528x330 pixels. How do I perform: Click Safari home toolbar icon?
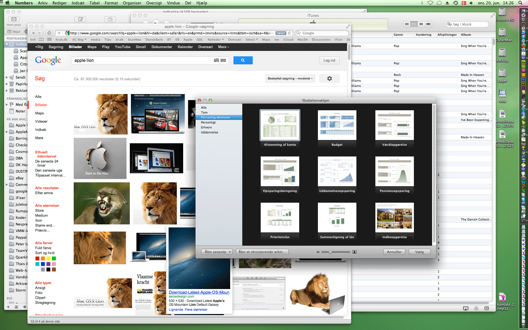(49, 33)
